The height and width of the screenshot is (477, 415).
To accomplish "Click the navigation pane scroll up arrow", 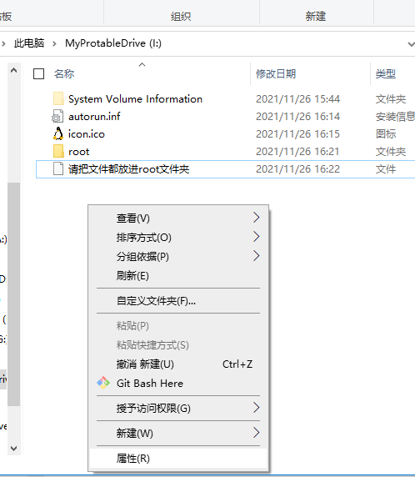I will point(13,71).
